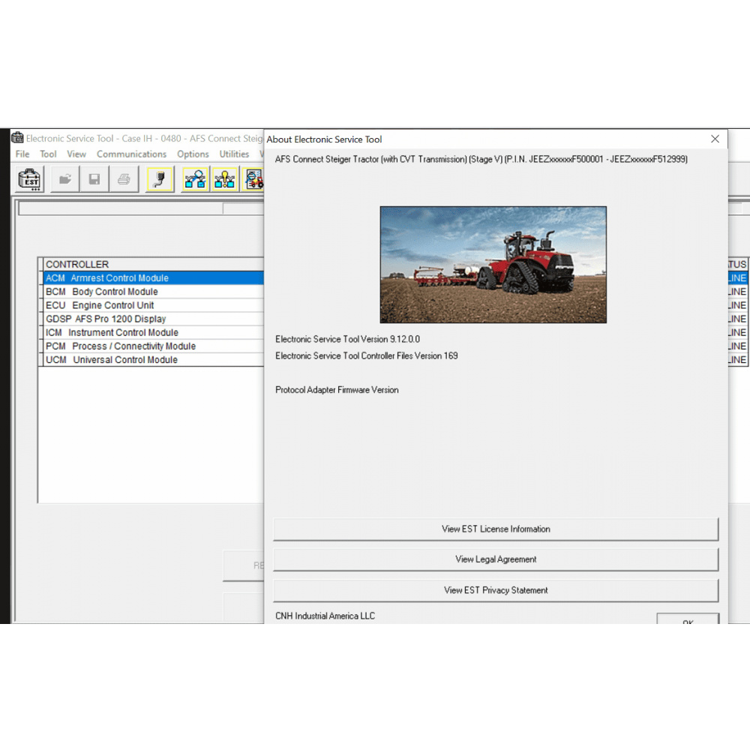Click the Electronic Service Tool title bar icon
The width and height of the screenshot is (750, 750).
coord(17,138)
